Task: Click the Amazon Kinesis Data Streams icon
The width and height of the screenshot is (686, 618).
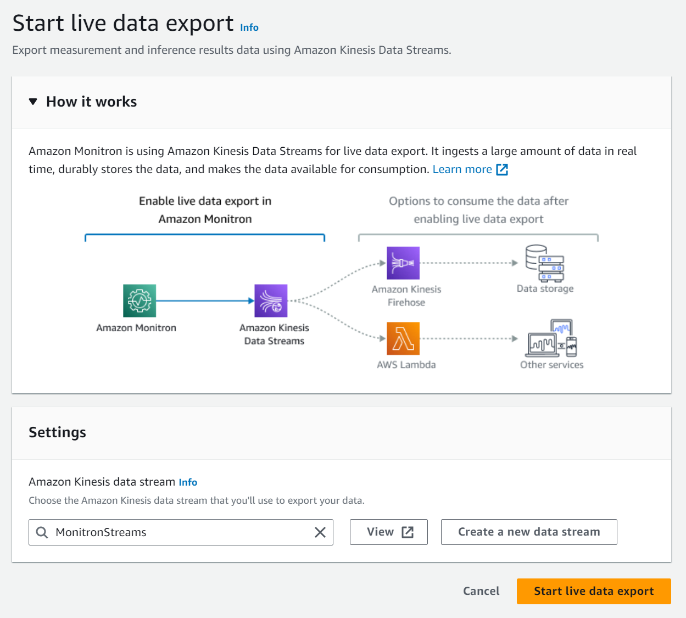Action: [270, 300]
